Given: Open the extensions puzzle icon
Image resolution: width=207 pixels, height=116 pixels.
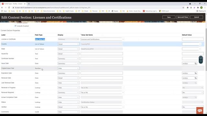Looking at the screenshot, I should coord(198,8).
